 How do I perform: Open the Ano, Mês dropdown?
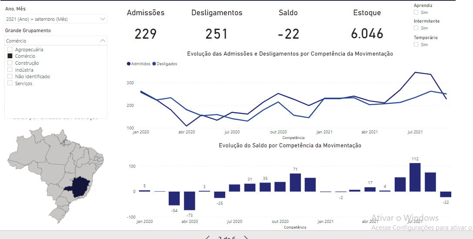tap(103, 19)
